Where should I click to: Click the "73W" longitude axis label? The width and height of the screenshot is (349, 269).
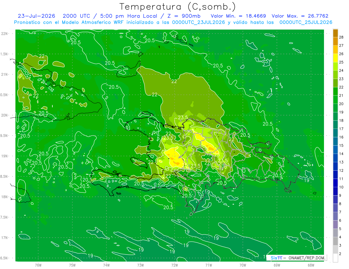point(140,265)
